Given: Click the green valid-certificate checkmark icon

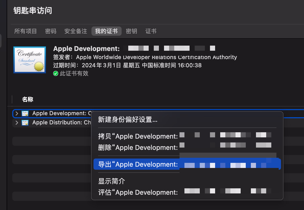Looking at the screenshot, I should (56, 74).
